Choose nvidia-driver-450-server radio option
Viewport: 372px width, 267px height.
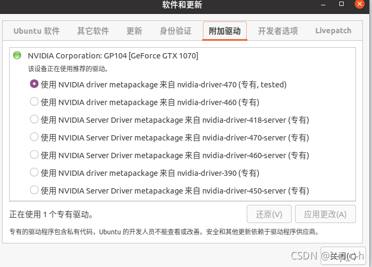34,190
